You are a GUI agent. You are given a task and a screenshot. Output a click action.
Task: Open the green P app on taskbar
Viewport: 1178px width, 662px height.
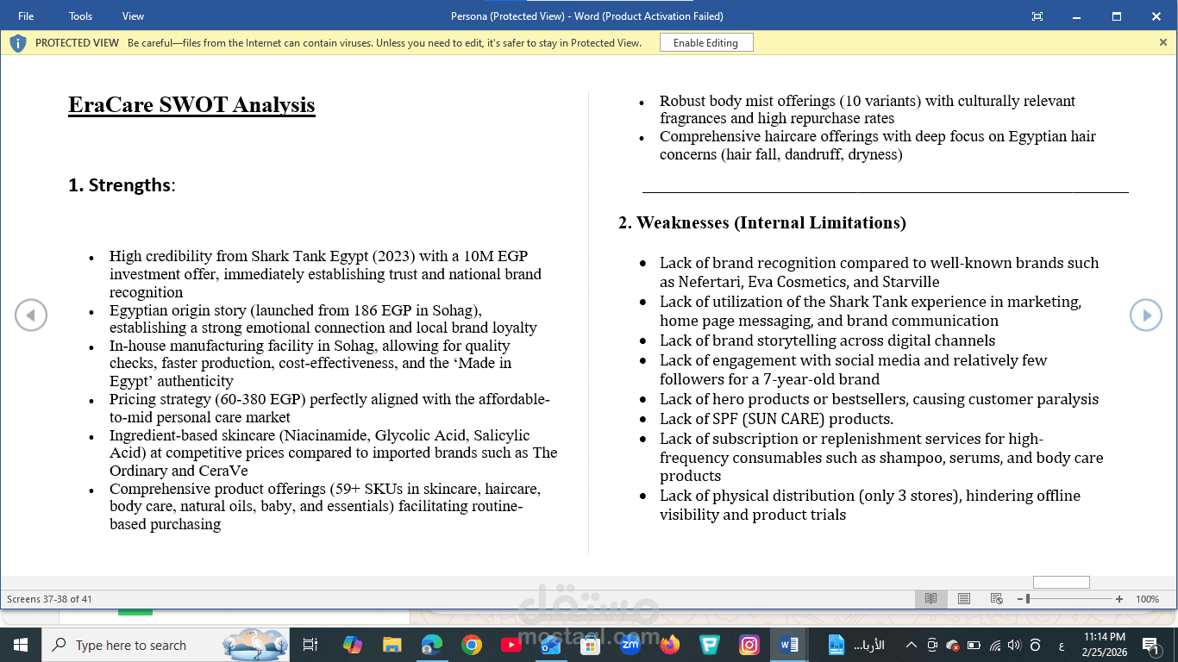point(710,645)
